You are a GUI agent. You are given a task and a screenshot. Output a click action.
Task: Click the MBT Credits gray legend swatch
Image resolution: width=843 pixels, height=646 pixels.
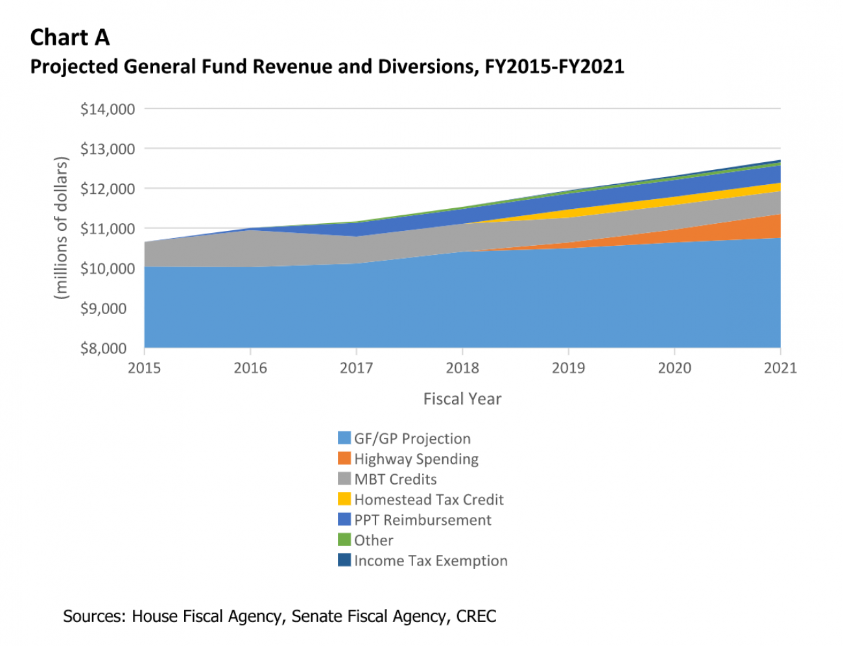(x=344, y=479)
